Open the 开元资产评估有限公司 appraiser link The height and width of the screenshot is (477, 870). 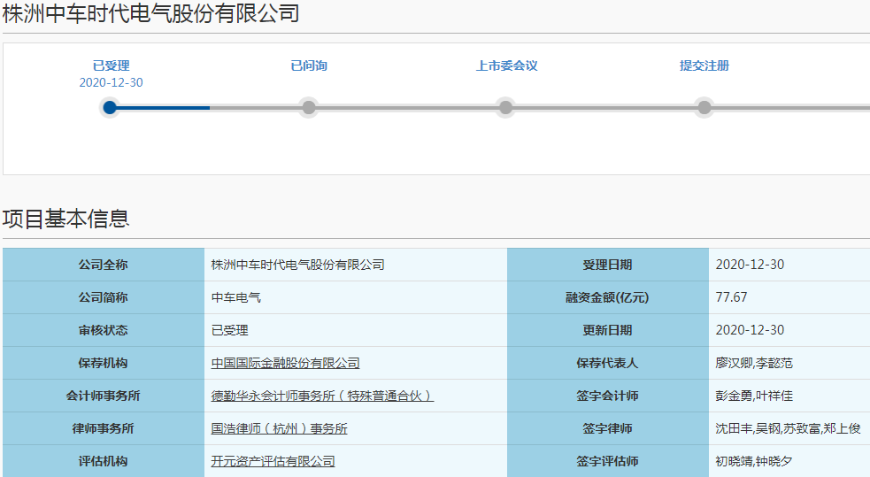[x=273, y=461]
